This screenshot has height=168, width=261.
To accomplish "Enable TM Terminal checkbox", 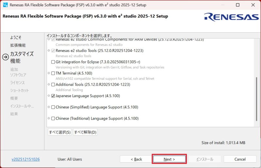I will coord(53,73).
